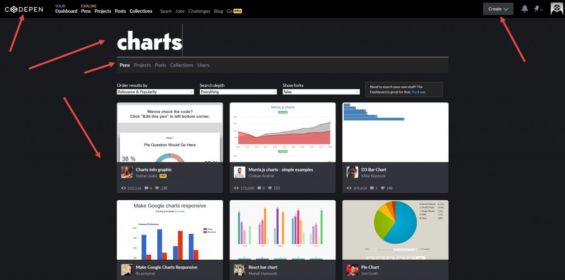Click the hearts icon on Charts info graphic
Image resolution: width=565 pixels, height=280 pixels.
(x=157, y=188)
